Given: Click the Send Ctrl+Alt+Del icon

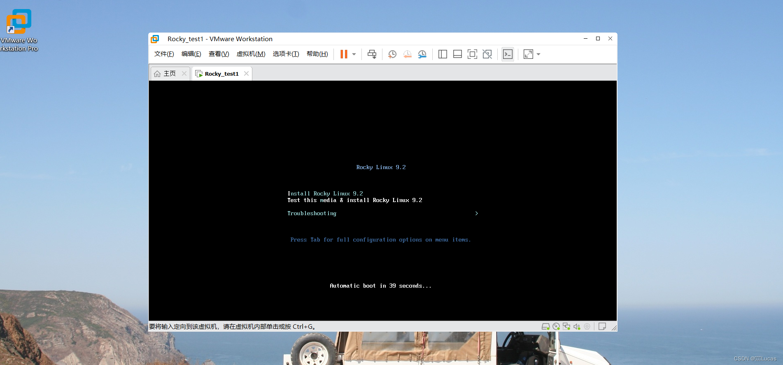Looking at the screenshot, I should [x=372, y=54].
